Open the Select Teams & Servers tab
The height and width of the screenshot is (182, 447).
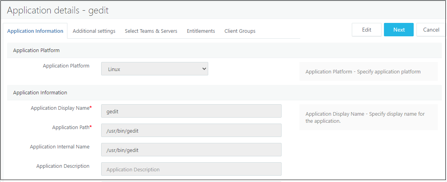click(x=151, y=31)
